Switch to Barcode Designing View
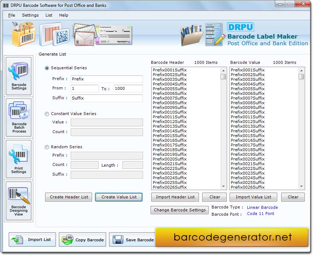Screen dimensions: 313x255 pyautogui.click(x=18, y=201)
